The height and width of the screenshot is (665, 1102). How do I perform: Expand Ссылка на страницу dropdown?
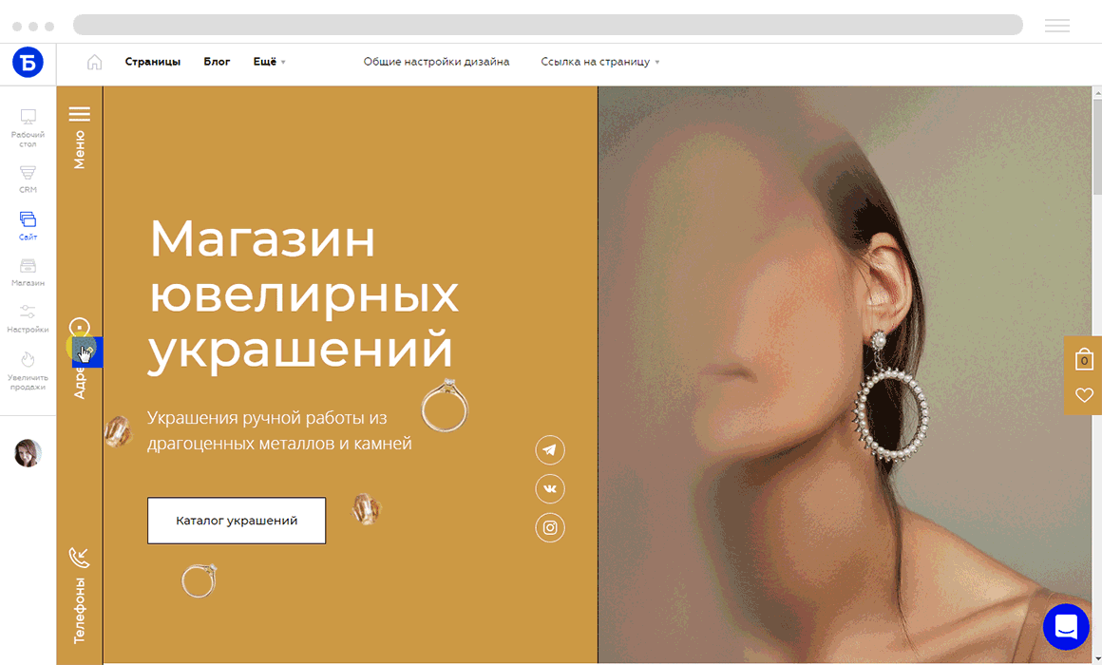point(600,62)
